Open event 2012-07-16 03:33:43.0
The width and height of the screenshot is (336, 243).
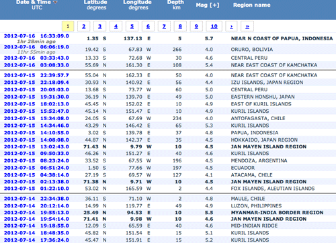point(36,58)
